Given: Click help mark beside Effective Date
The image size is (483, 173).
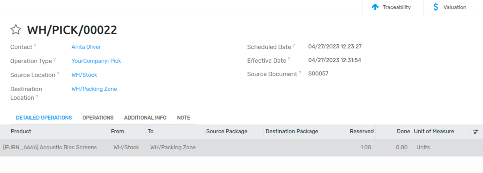Looking at the screenshot, I should [x=289, y=59].
